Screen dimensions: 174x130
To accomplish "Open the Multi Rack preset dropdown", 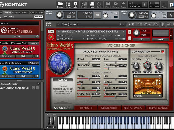I will 59,24.
